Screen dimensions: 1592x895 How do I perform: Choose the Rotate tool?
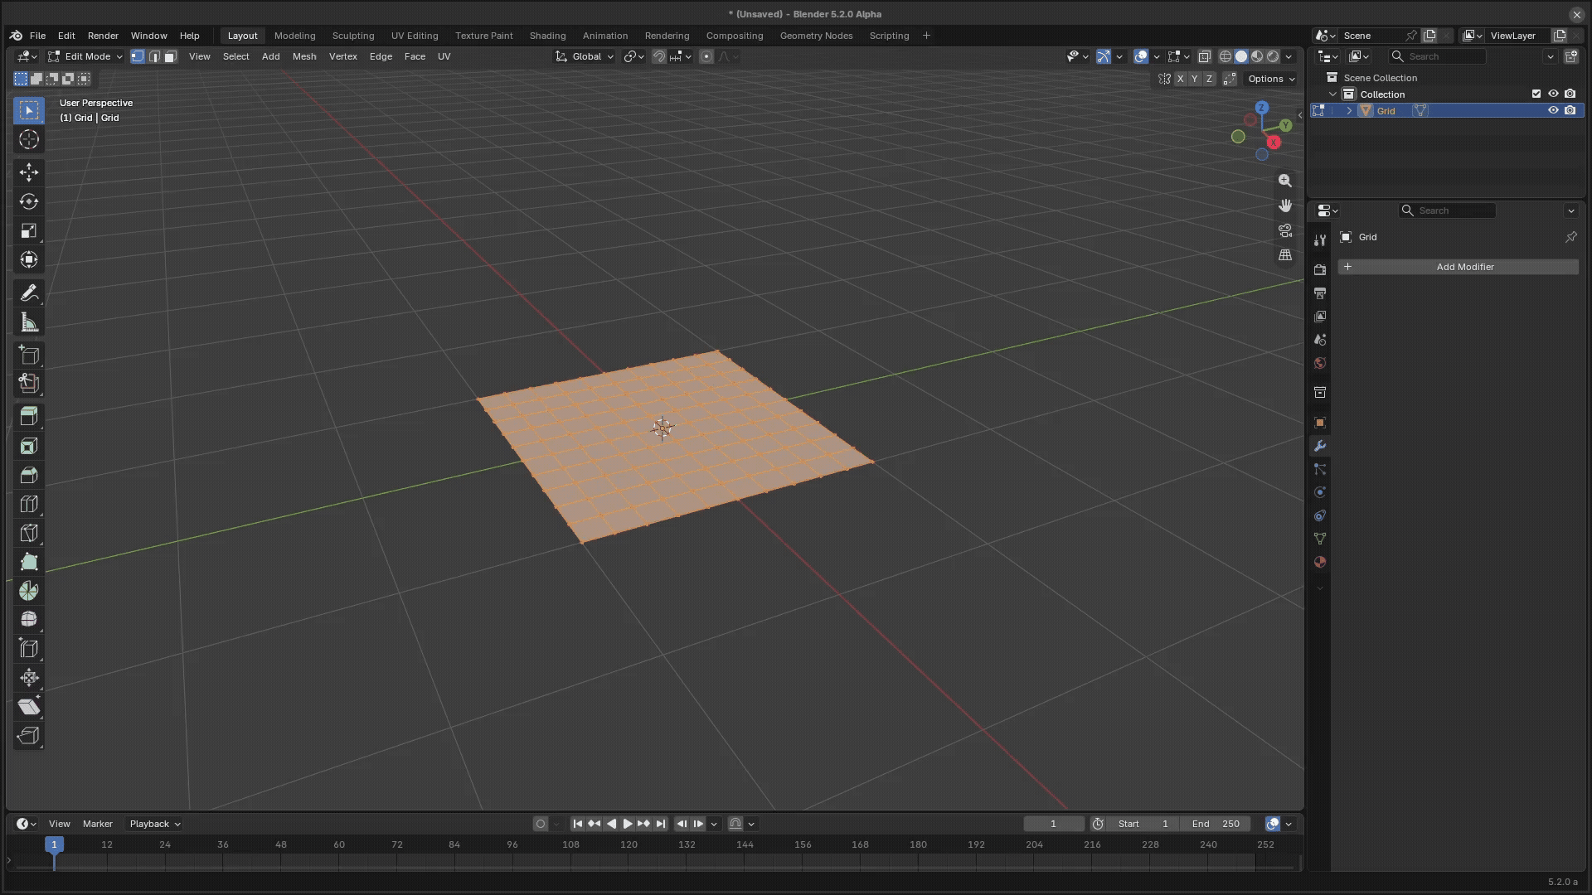click(29, 201)
